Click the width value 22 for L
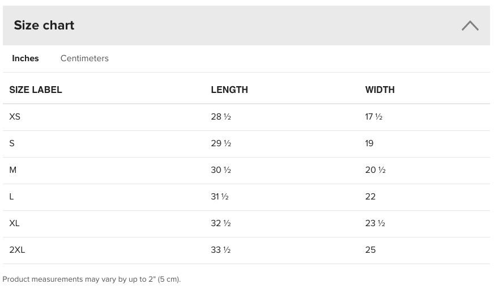This screenshot has height=297, width=494. tap(370, 197)
